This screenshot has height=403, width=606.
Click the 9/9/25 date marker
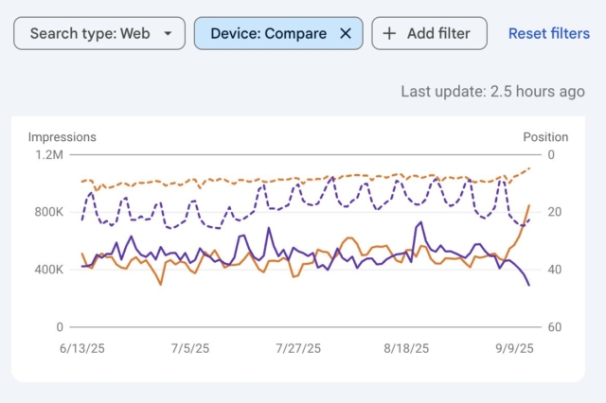[514, 348]
